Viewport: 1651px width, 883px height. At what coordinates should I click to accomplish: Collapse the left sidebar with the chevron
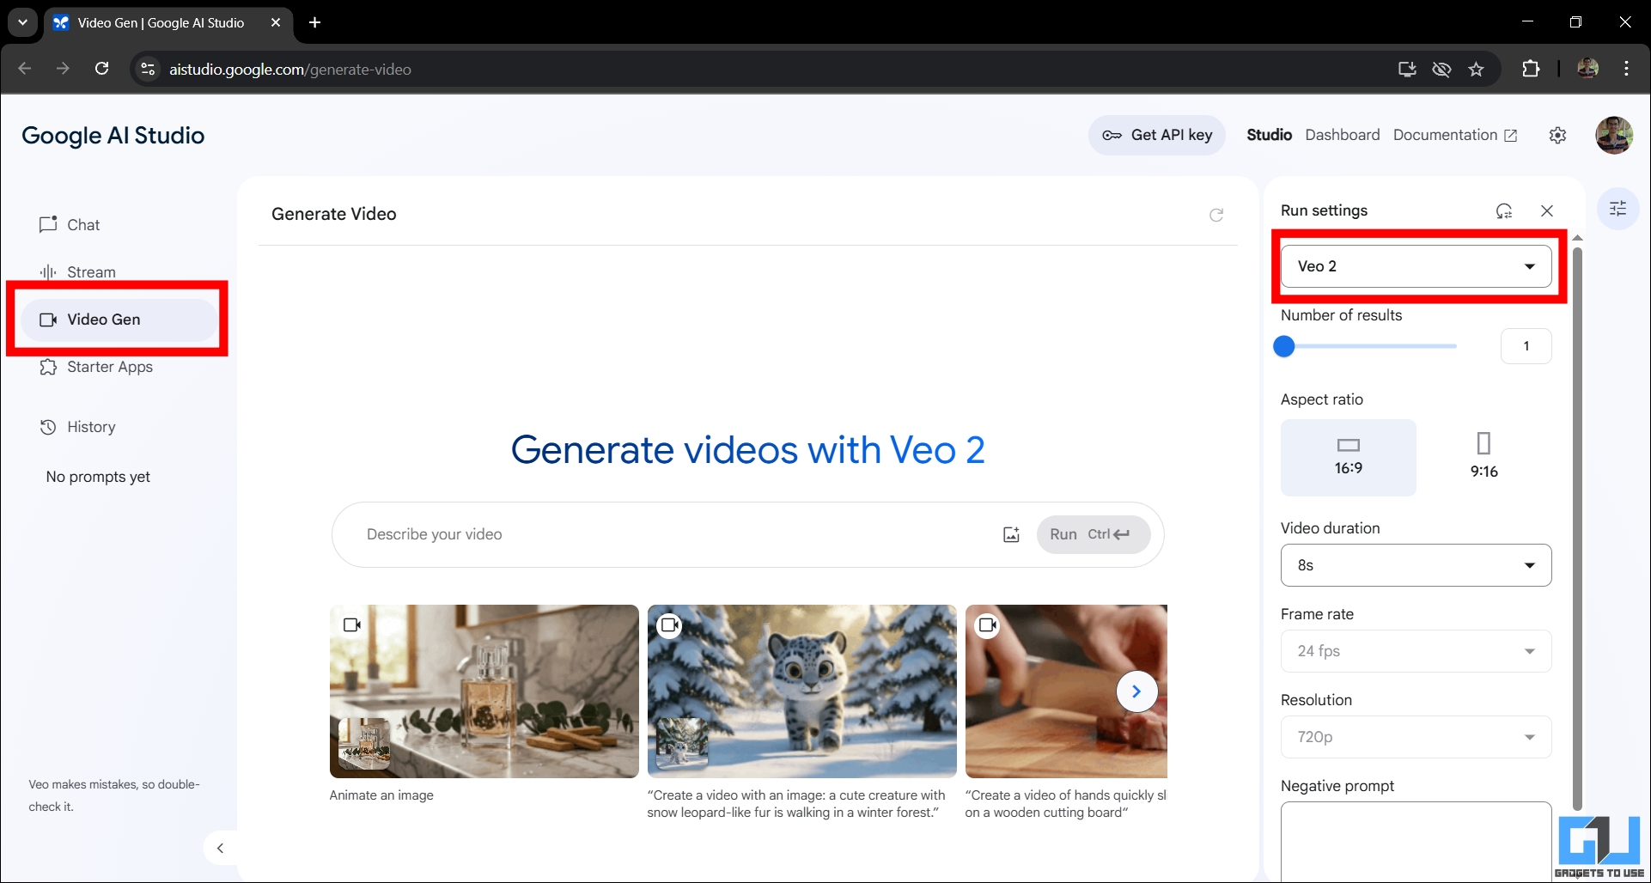220,849
